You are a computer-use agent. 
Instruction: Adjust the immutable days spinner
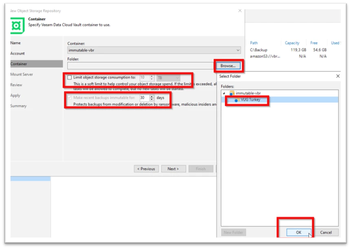click(152, 97)
